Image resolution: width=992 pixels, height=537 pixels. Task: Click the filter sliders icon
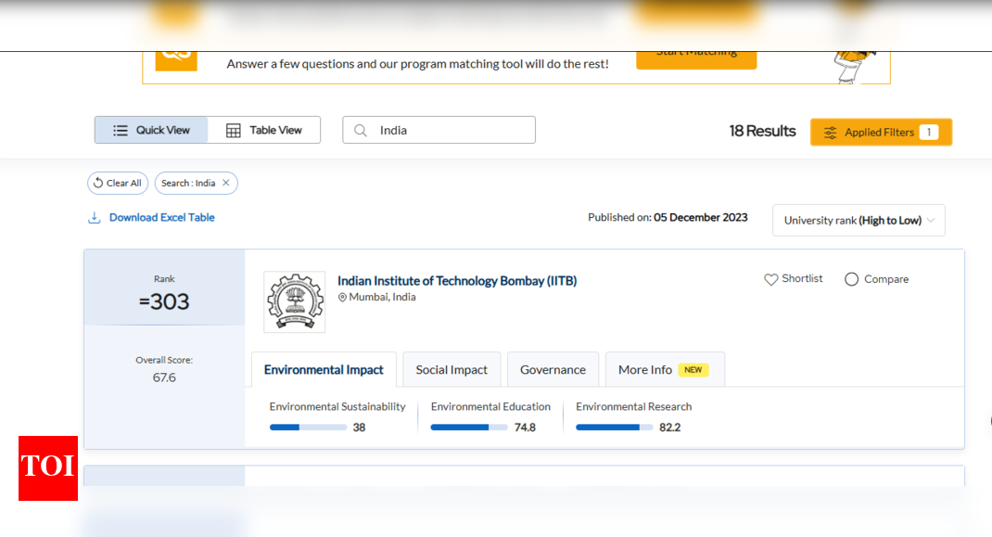point(830,133)
